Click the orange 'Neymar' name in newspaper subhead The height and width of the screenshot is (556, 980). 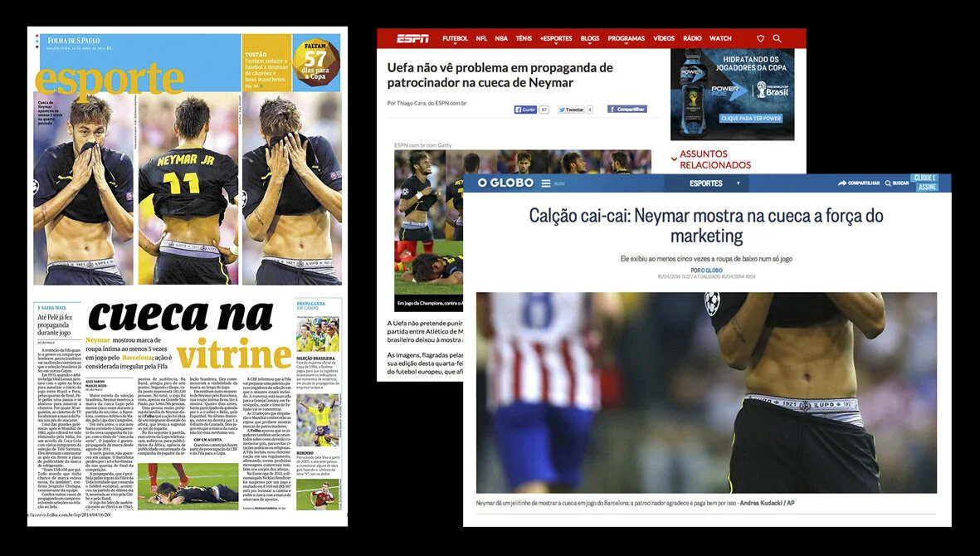click(x=97, y=340)
